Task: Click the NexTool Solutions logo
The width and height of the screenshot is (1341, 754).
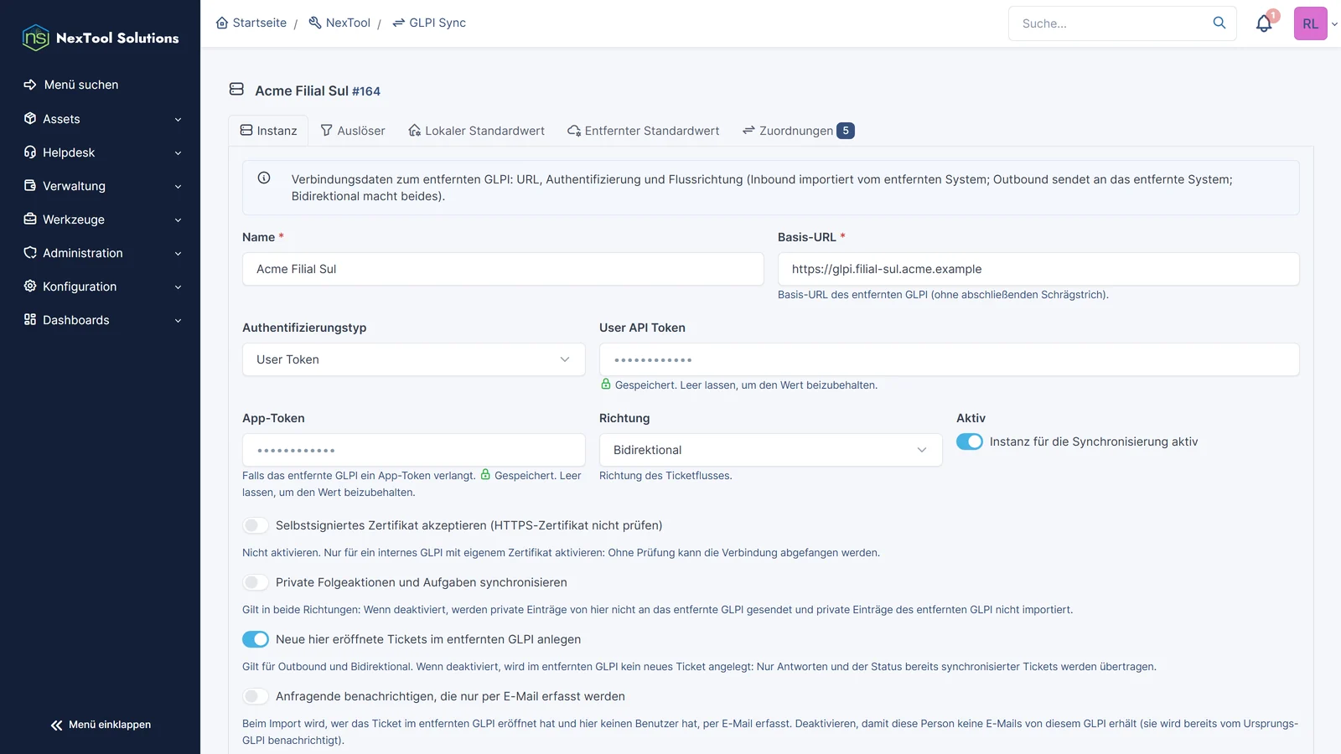Action: click(101, 38)
